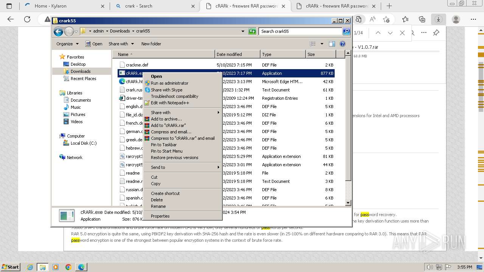Image resolution: width=484 pixels, height=272 pixels.
Task: Click the Explorer Back arrow button
Action: pyautogui.click(x=58, y=31)
